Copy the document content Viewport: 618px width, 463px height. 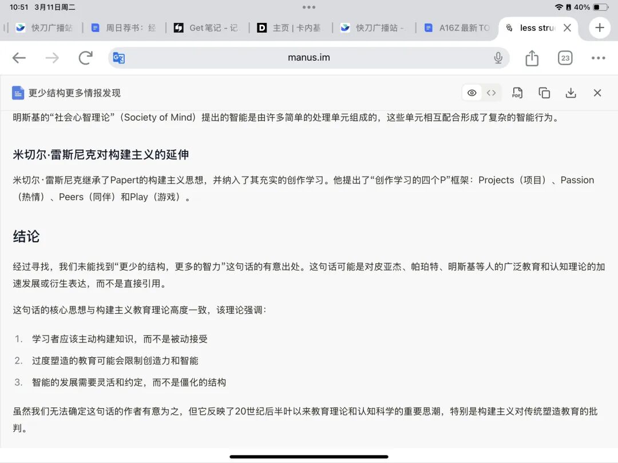[x=544, y=93]
